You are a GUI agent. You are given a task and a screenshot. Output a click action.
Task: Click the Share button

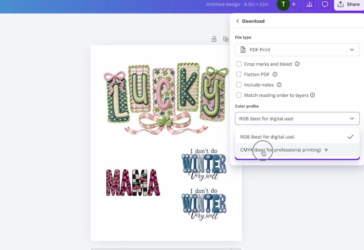coord(349,4)
